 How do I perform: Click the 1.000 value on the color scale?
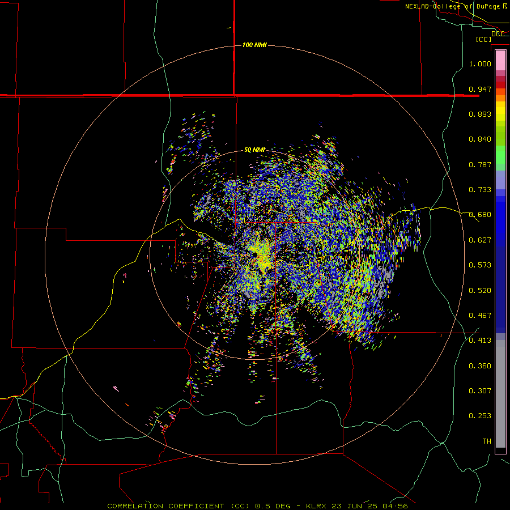[x=480, y=63]
